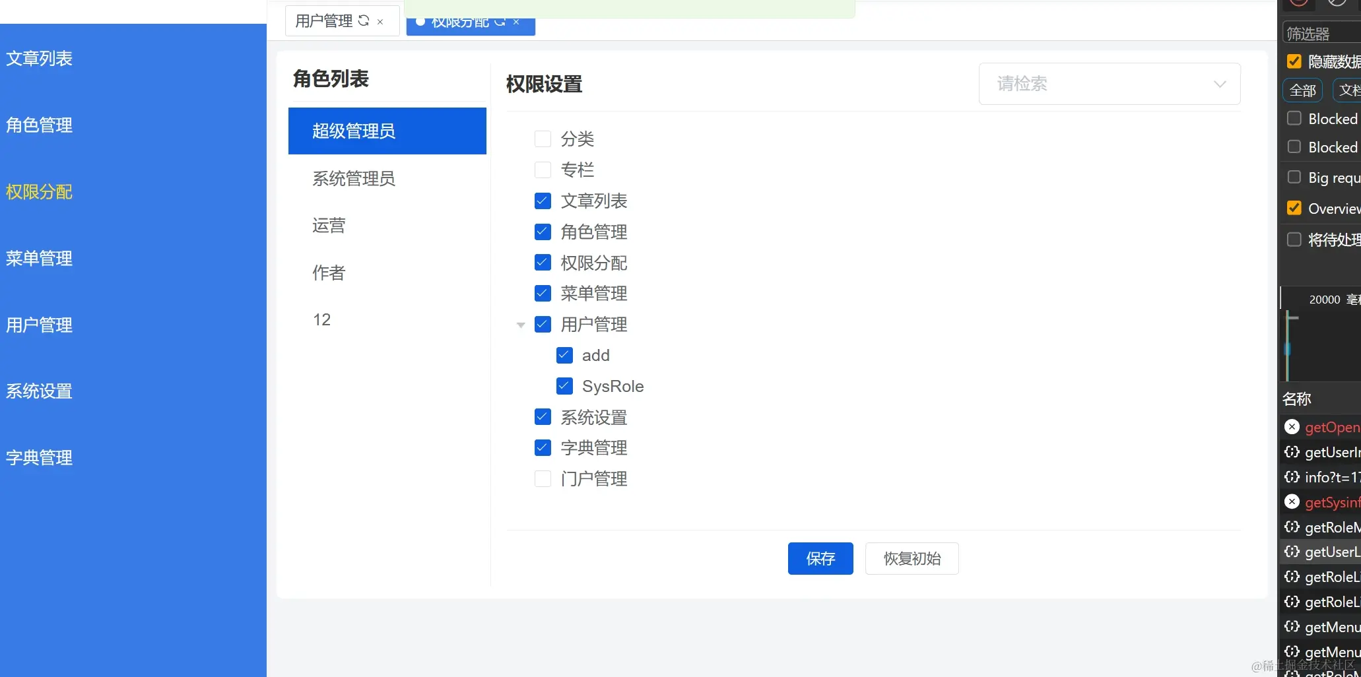Uncheck the 字典管理 permission checkbox
The image size is (1361, 677).
(x=543, y=448)
